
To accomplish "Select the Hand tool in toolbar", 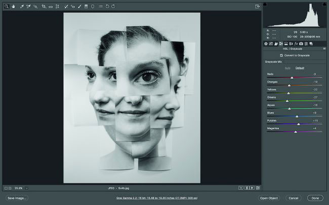I will pyautogui.click(x=14, y=7).
